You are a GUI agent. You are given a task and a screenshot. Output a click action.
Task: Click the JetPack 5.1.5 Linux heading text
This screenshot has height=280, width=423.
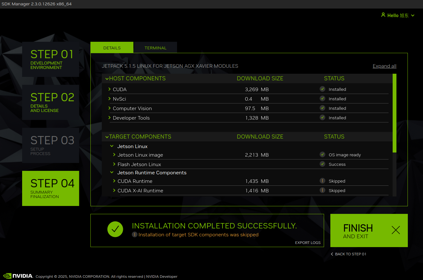(170, 66)
